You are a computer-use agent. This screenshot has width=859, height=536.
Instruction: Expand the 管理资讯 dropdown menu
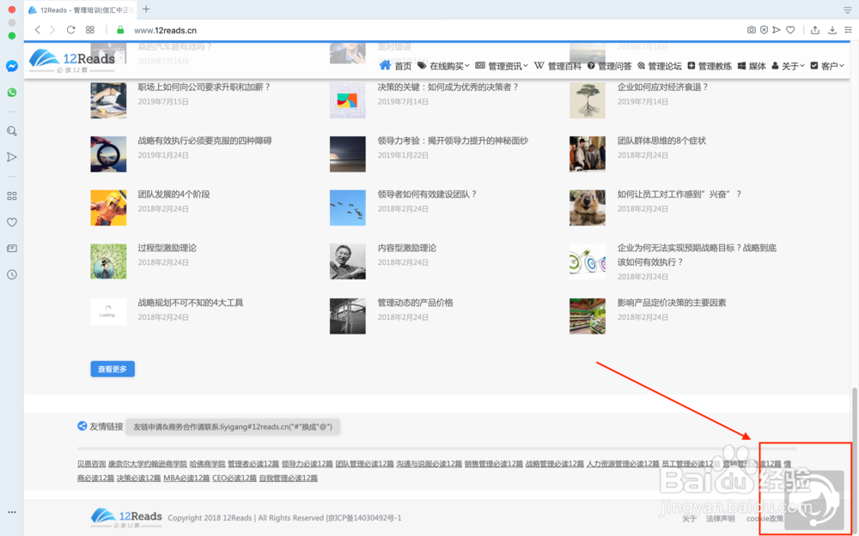pyautogui.click(x=502, y=66)
